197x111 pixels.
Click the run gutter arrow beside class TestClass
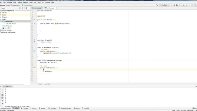34,20
